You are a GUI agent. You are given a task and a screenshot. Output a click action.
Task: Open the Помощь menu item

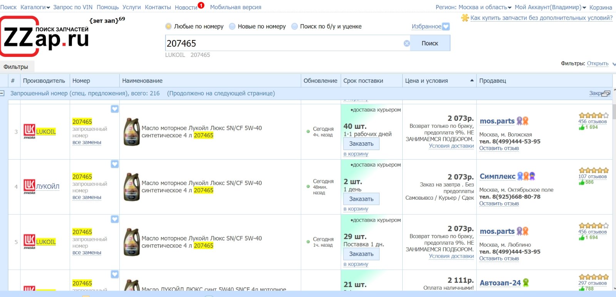click(107, 7)
